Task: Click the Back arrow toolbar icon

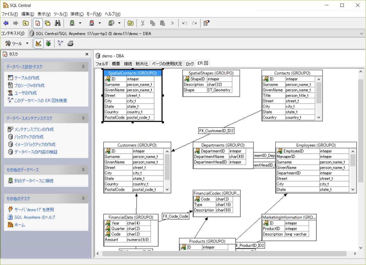Action: [x=6, y=23]
